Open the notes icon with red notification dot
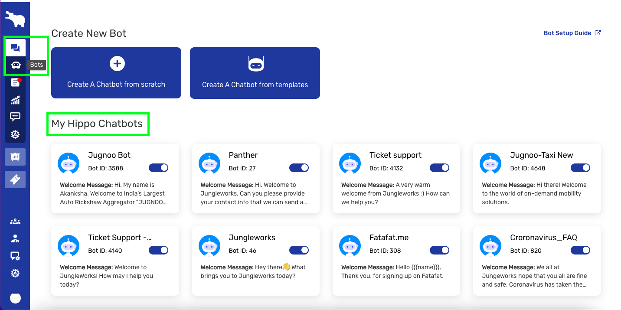Viewport: 621px width, 310px height. (15, 82)
